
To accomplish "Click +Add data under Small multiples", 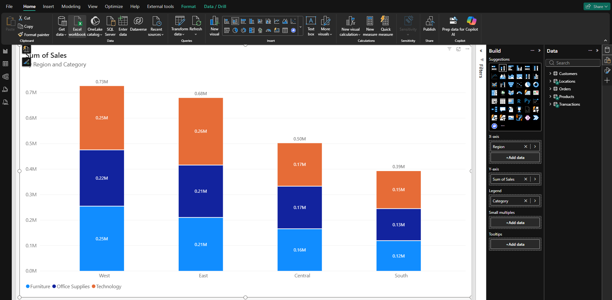I will tap(515, 223).
